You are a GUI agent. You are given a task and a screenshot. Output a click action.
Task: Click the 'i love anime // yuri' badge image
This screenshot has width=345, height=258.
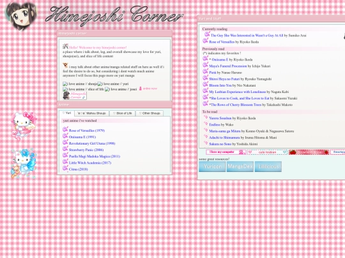click(113, 84)
